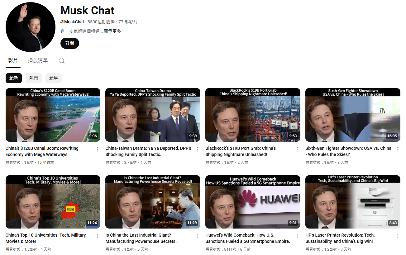Open options menu on the Top 10 Universities video
This screenshot has height=255, width=406.
tap(98, 236)
